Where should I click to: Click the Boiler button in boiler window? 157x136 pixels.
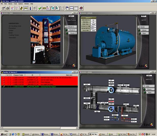tap(143, 27)
